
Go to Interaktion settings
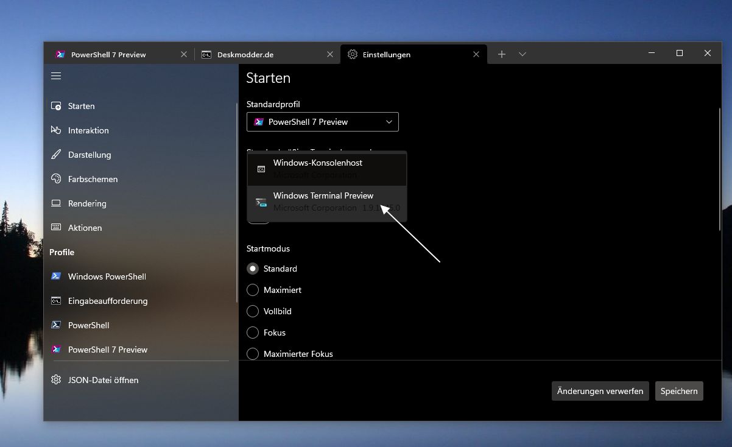[140, 130]
